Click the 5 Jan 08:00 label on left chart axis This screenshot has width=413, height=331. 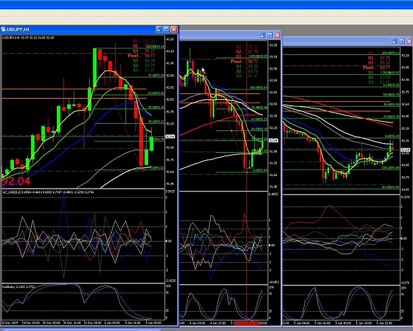click(x=153, y=323)
